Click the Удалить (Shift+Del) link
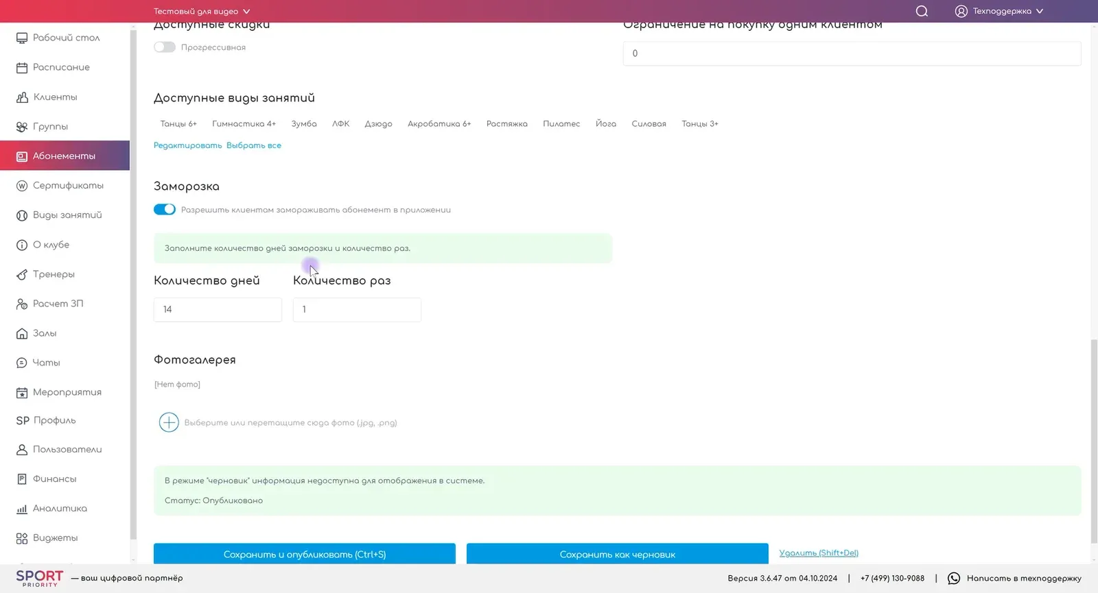The width and height of the screenshot is (1098, 593). pos(819,553)
